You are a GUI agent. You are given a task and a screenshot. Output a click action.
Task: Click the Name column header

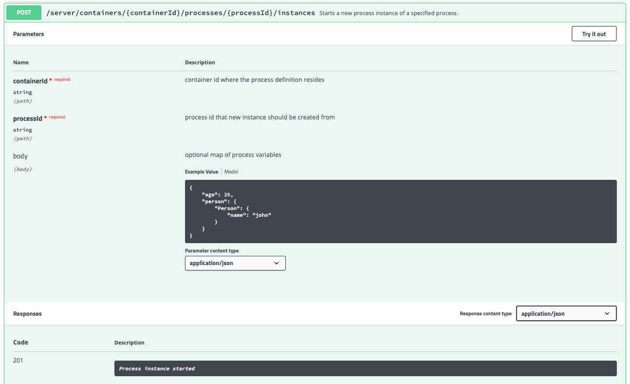coord(21,62)
